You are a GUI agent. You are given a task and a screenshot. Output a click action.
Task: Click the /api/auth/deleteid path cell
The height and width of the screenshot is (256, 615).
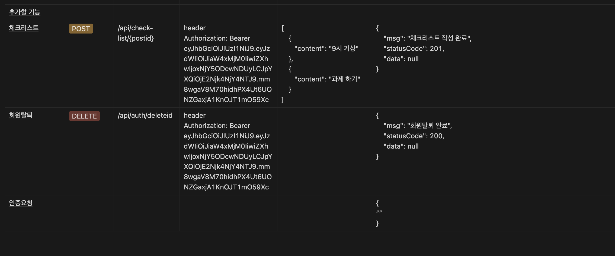point(145,115)
